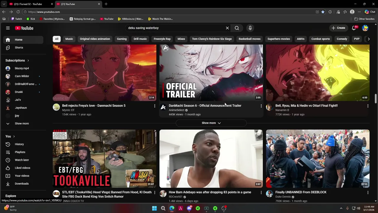Open the browser tab list dropdown
Image resolution: width=378 pixels, height=213 pixels.
pos(4,4)
